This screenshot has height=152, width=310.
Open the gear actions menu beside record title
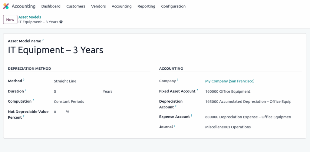point(61,22)
